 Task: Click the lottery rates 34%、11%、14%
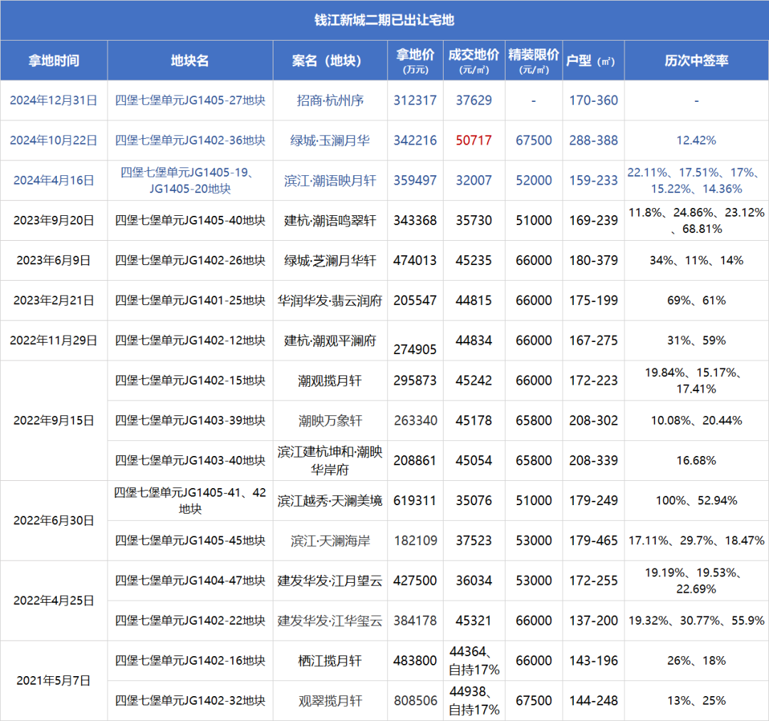pyautogui.click(x=696, y=261)
